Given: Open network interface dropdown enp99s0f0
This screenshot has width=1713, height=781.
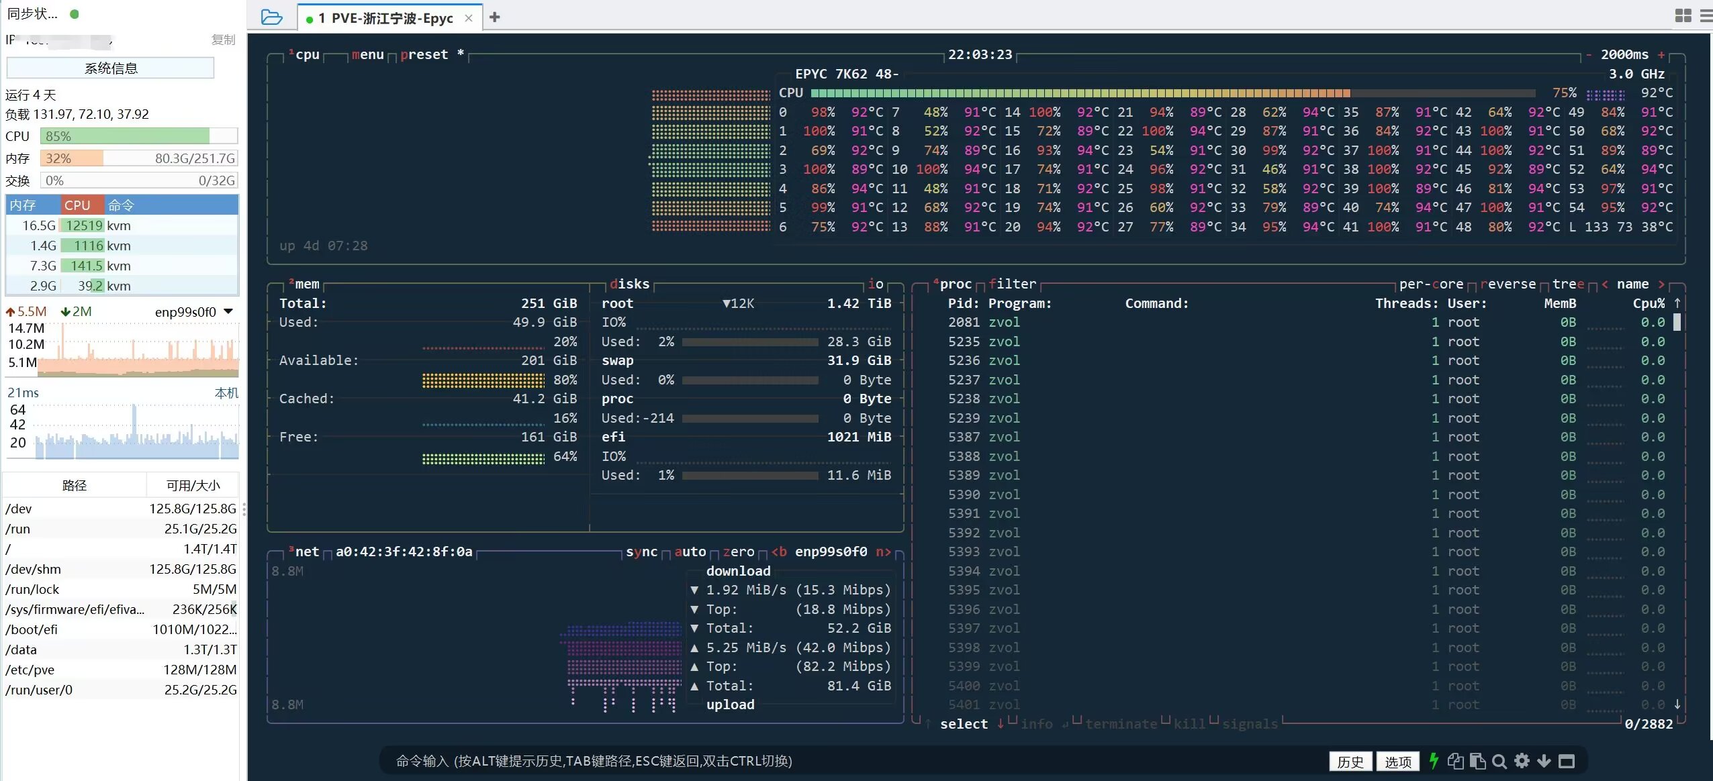Looking at the screenshot, I should (x=228, y=311).
